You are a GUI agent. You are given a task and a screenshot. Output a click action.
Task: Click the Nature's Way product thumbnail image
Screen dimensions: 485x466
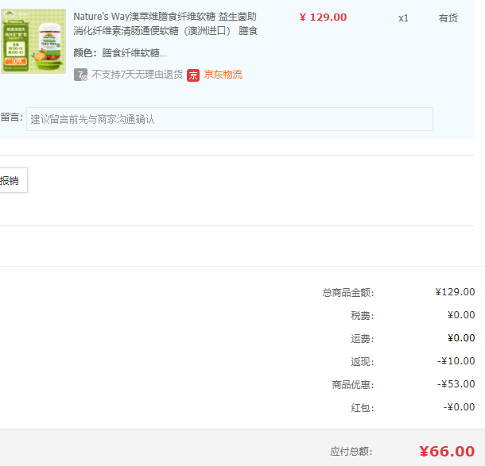pyautogui.click(x=33, y=41)
